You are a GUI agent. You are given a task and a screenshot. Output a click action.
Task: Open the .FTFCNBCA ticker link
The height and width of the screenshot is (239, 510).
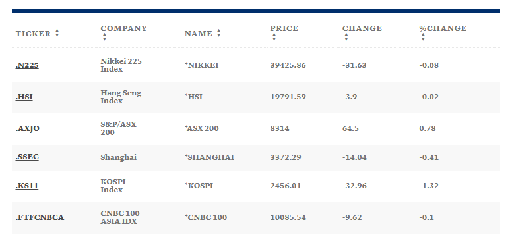[x=40, y=217]
